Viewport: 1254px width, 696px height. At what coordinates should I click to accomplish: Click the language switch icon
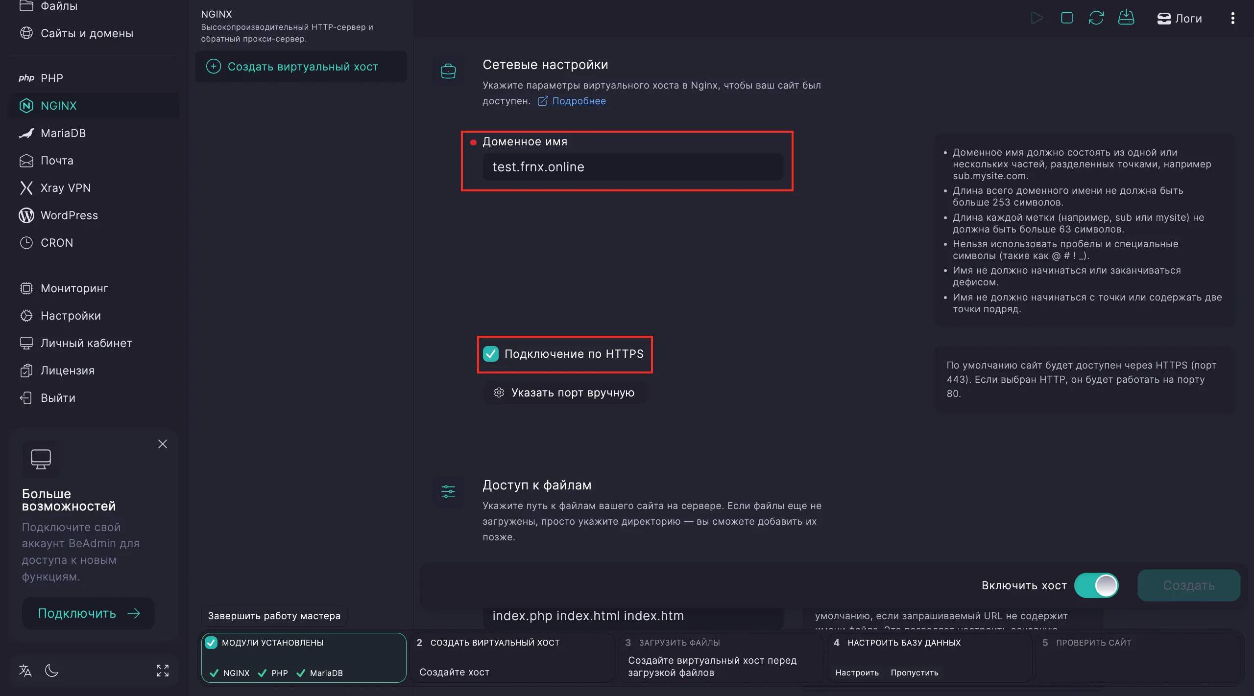(x=24, y=671)
